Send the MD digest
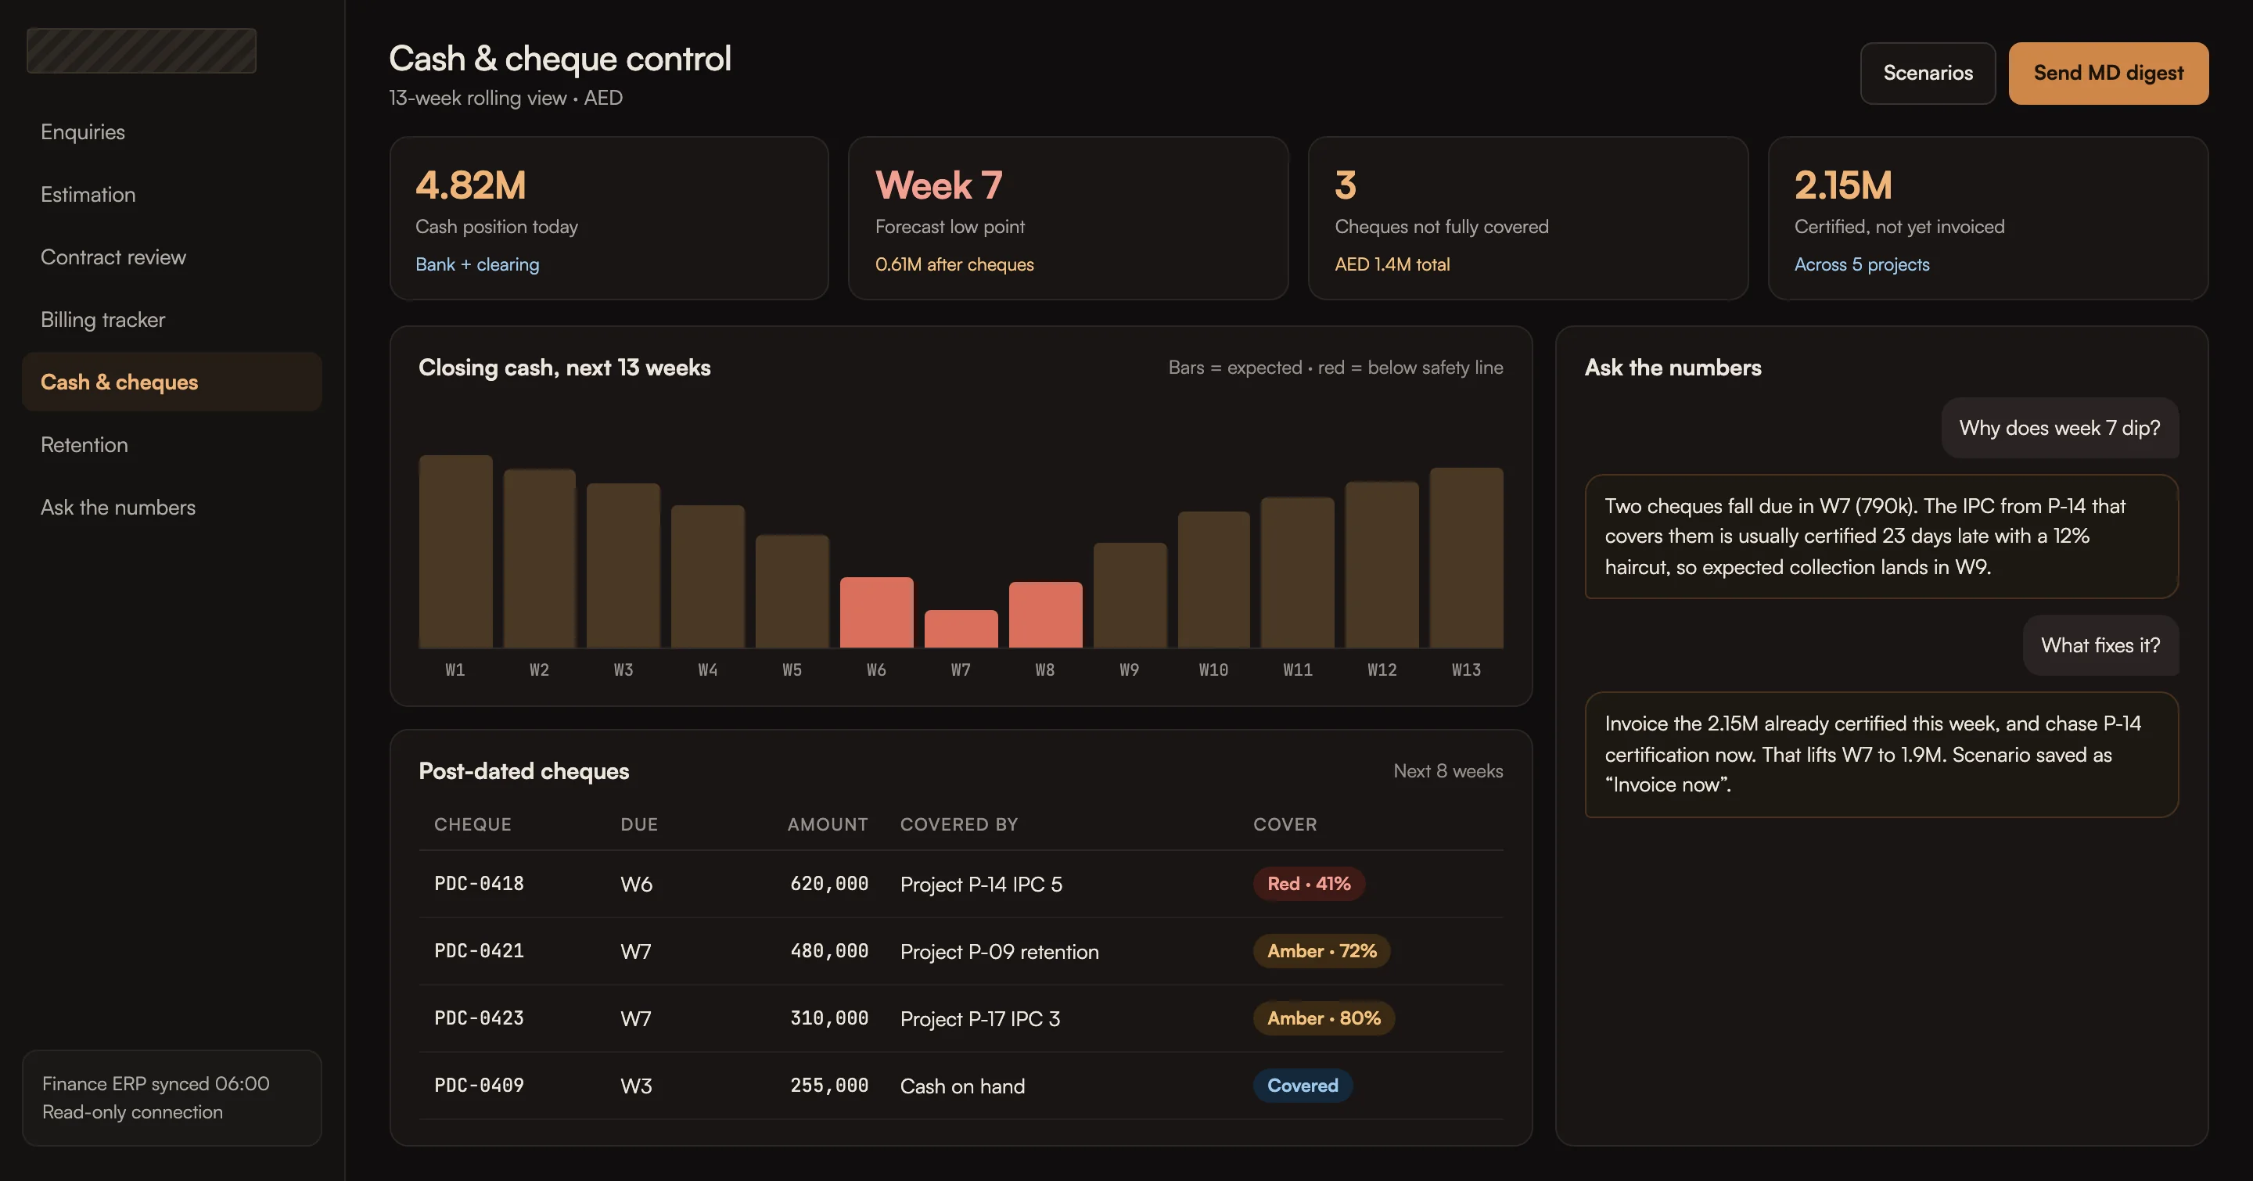Image resolution: width=2253 pixels, height=1181 pixels. (x=2107, y=74)
